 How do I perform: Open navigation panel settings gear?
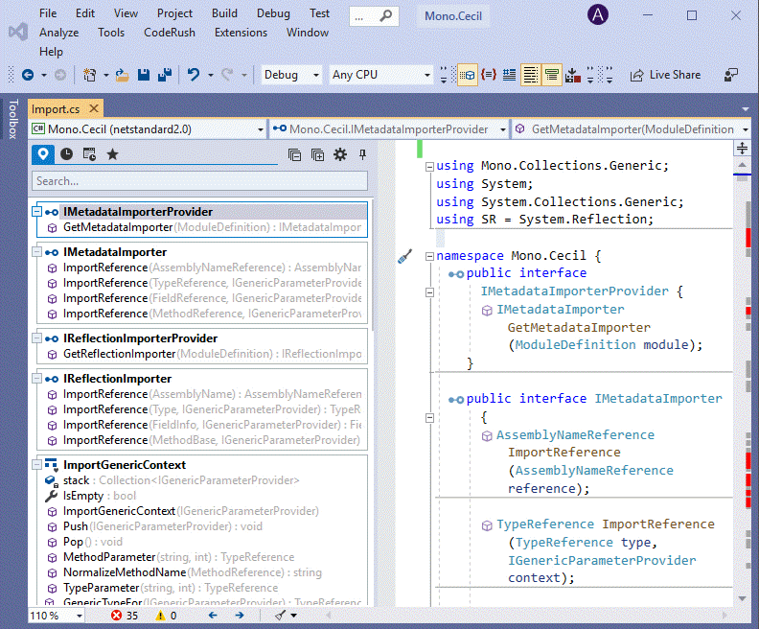340,155
